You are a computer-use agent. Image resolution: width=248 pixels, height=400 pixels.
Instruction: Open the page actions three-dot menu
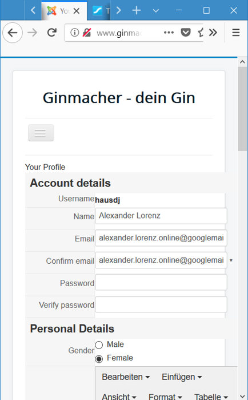coord(169,33)
